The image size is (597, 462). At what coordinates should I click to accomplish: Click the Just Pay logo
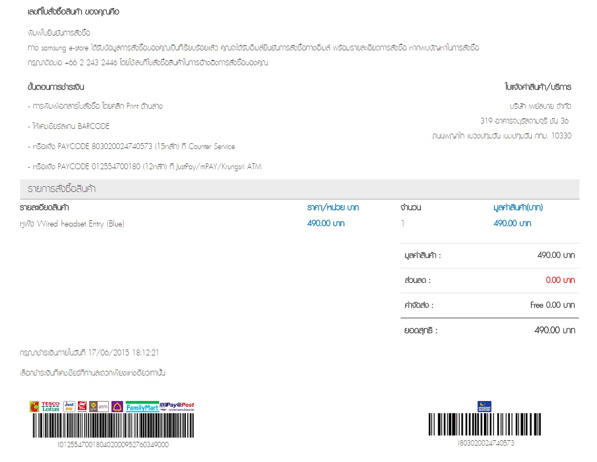point(69,406)
